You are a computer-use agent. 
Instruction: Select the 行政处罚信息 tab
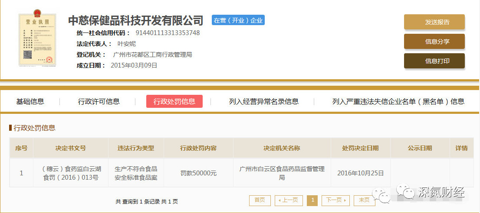point(174,101)
